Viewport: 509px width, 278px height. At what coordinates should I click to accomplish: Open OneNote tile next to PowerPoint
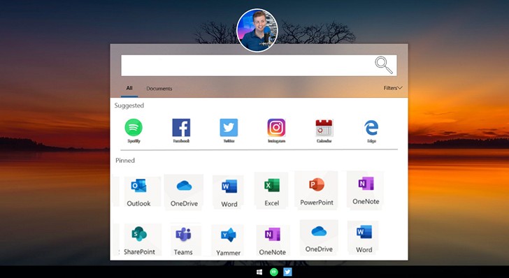click(x=365, y=190)
